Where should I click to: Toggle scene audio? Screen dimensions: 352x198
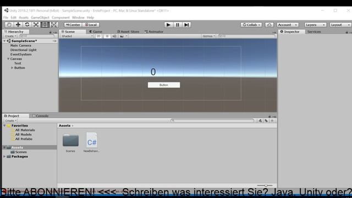tap(114, 36)
